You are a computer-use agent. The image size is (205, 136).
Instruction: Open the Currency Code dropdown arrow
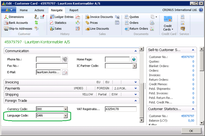66,109
